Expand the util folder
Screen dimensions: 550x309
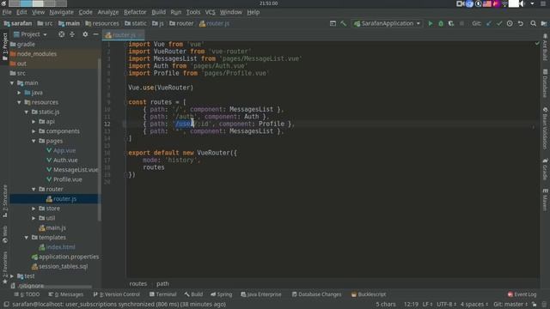tap(34, 218)
